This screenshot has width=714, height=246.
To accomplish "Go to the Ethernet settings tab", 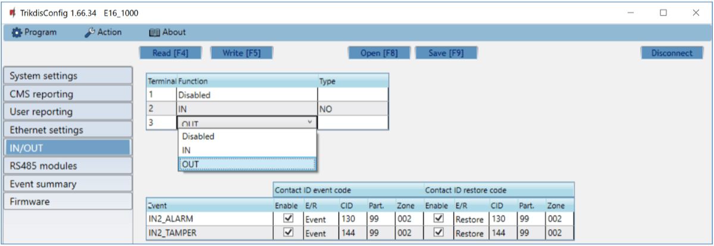I will [67, 130].
